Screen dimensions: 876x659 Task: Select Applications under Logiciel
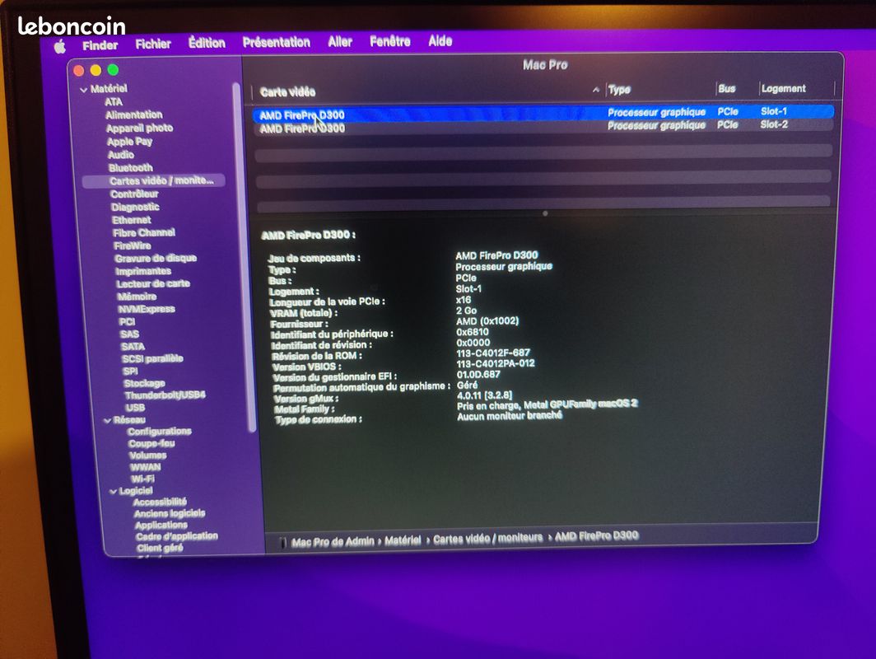(161, 525)
